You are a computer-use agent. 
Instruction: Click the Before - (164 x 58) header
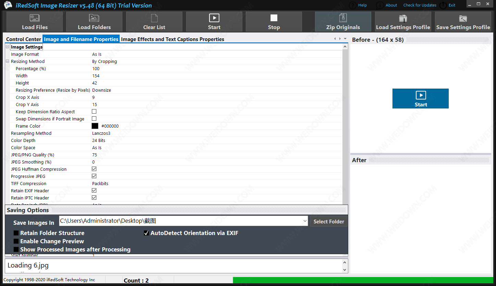[x=378, y=40]
